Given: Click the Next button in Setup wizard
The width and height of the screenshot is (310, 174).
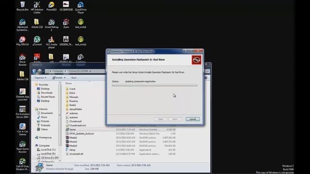Looking at the screenshot, I should tap(175, 119).
